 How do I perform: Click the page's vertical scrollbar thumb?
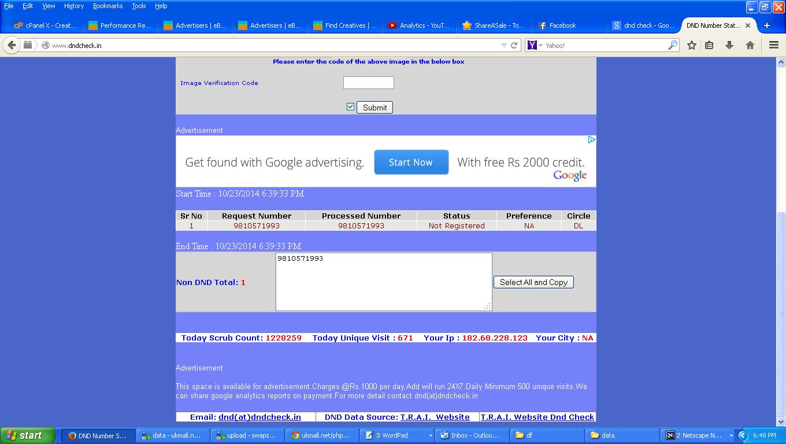(x=781, y=312)
